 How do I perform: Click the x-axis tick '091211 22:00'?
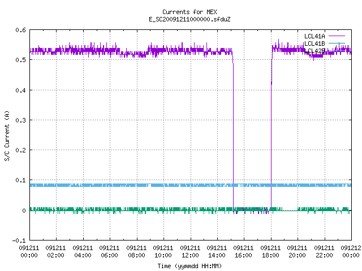(x=324, y=252)
